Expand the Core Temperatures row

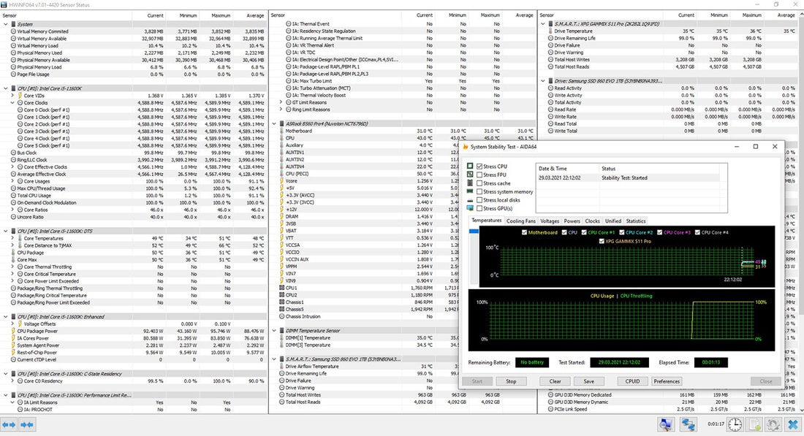pos(14,238)
